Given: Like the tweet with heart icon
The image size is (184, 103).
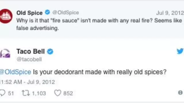Looking at the screenshot, I should click(57, 93).
